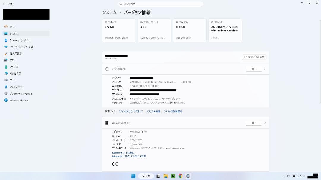Click the 設定の検索 search field
The height and width of the screenshot is (180, 321).
coord(160,4)
